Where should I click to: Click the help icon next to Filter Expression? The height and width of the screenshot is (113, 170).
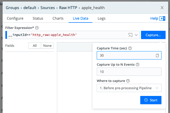coord(37,28)
